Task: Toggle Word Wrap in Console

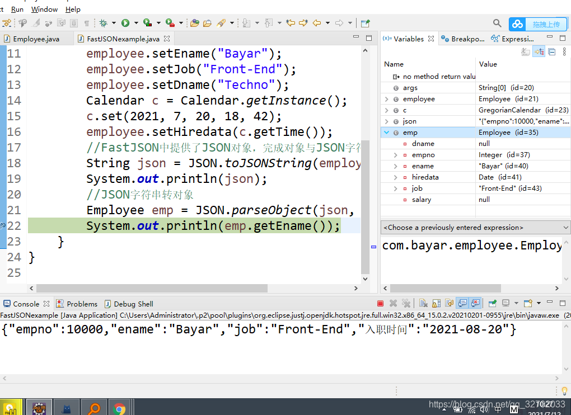Action: tap(450, 303)
